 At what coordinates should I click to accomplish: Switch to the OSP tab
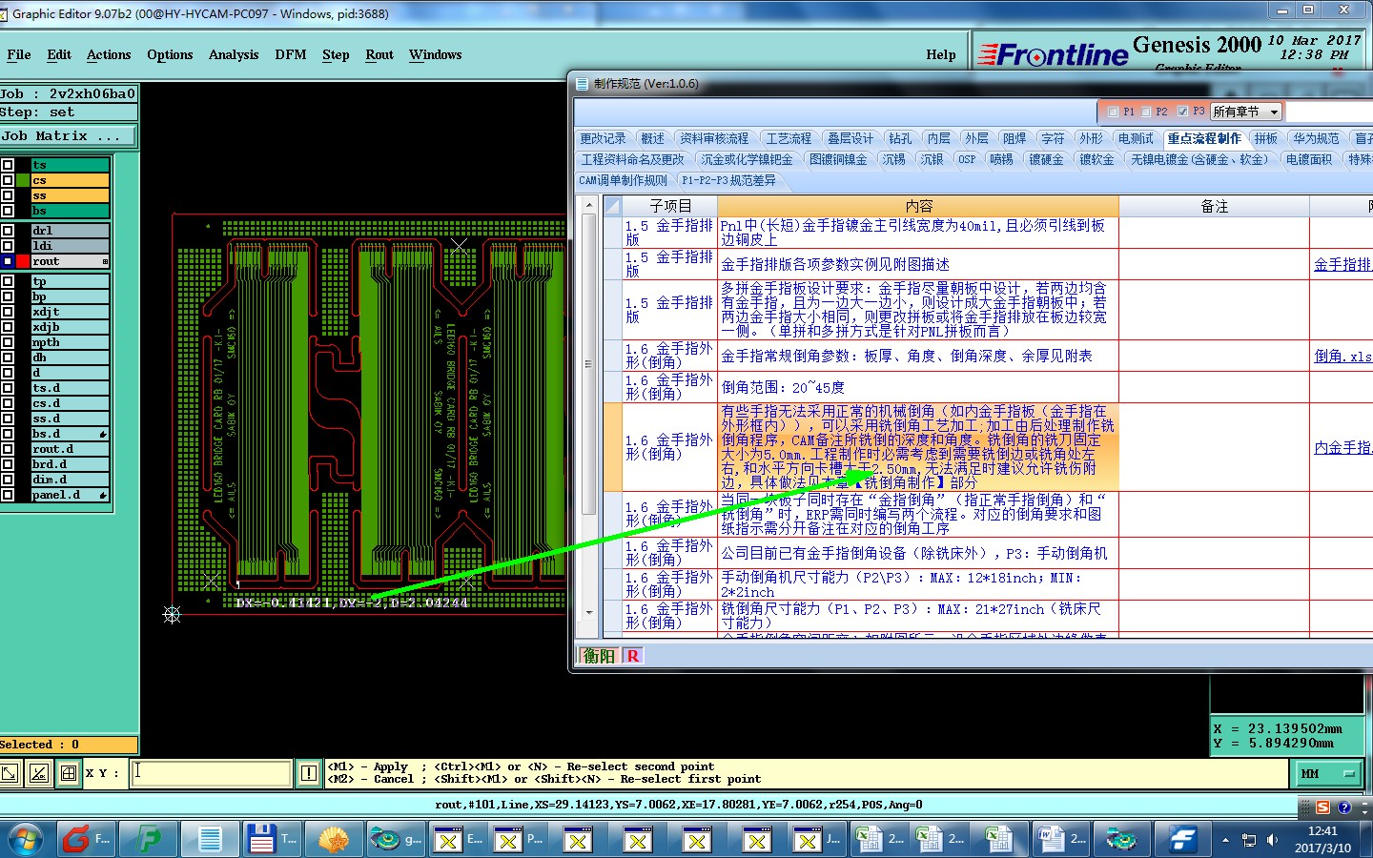(967, 159)
